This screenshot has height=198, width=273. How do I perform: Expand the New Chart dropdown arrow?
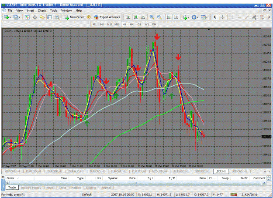coord(10,17)
